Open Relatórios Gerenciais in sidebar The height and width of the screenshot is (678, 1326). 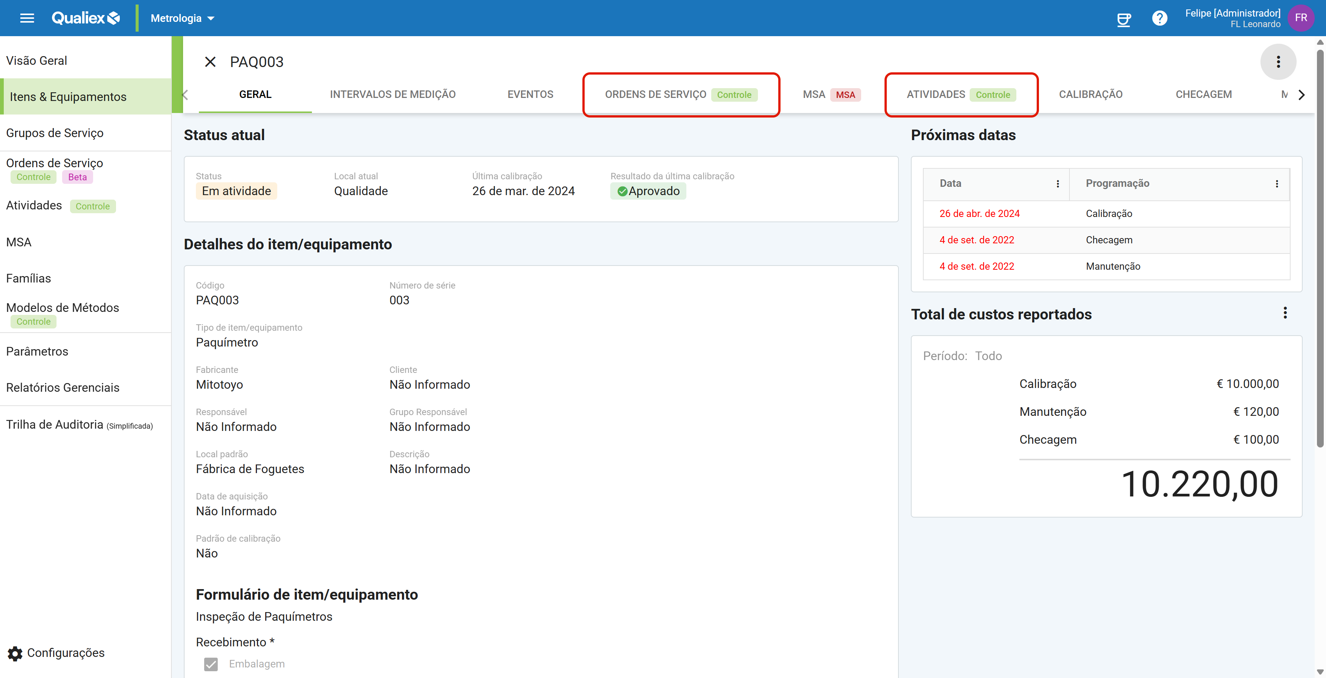coord(86,387)
